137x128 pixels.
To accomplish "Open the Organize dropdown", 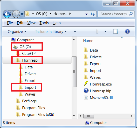I will 17,32.
